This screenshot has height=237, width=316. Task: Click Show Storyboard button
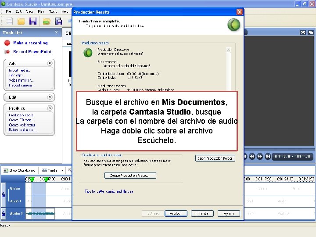[x=19, y=170]
